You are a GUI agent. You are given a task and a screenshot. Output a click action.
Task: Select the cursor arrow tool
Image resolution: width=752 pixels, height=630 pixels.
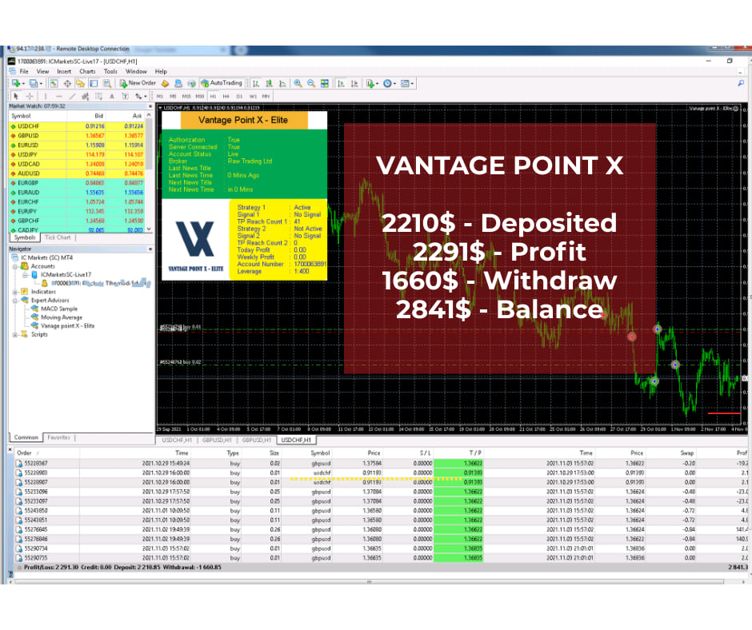point(16,97)
